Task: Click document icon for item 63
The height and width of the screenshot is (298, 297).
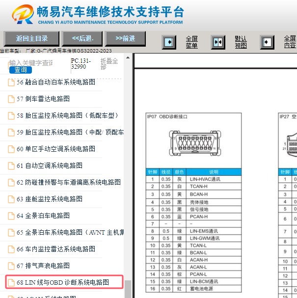Action: 11,199
